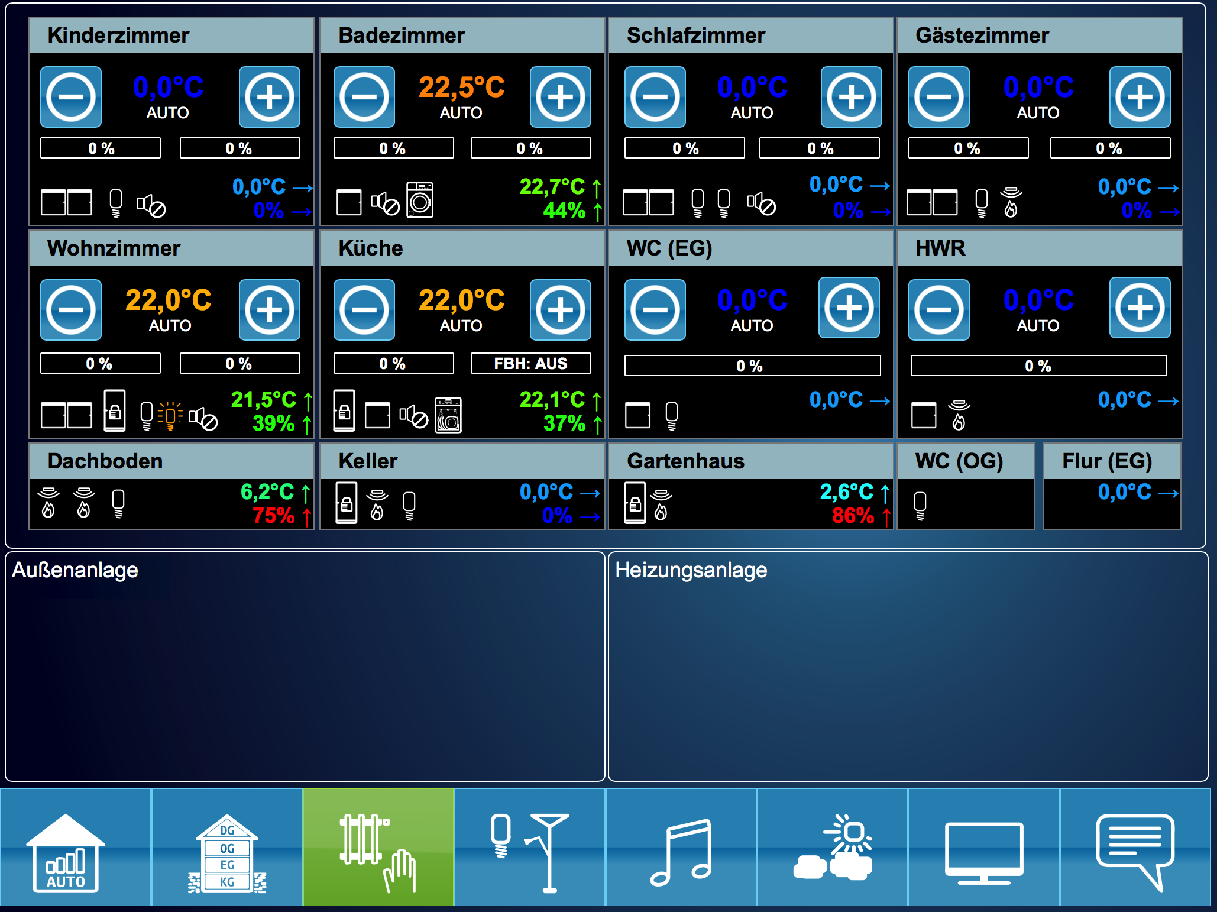Image resolution: width=1217 pixels, height=912 pixels.
Task: Open the weather sun and clouds section
Action: click(x=833, y=847)
